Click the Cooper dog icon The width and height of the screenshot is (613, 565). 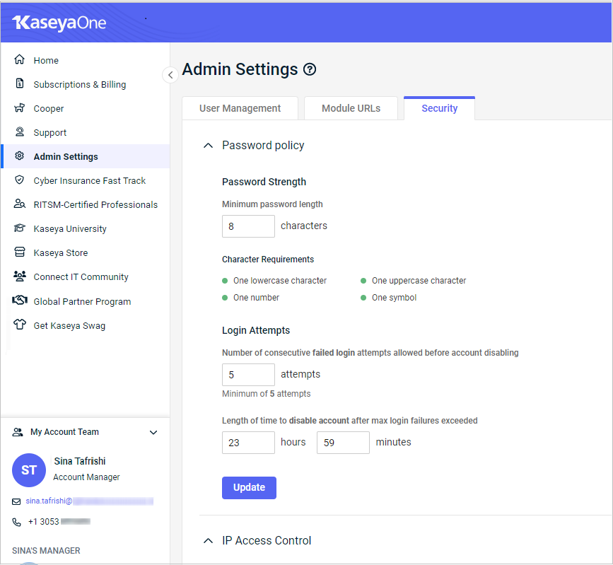(20, 107)
